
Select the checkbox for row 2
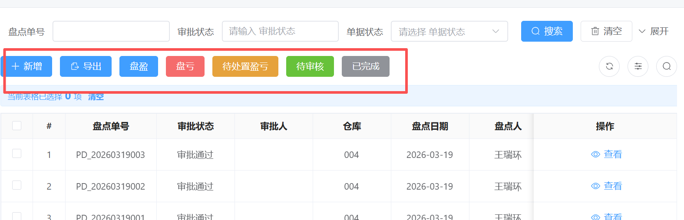pos(17,185)
